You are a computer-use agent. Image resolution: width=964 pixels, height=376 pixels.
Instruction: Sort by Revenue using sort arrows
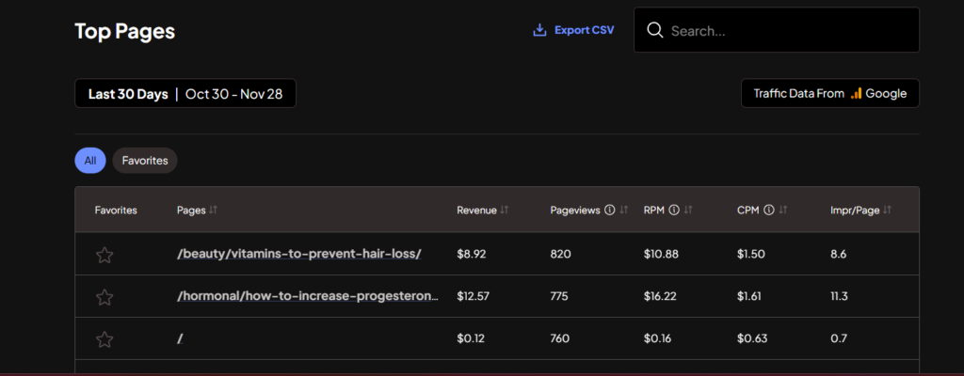pyautogui.click(x=505, y=211)
